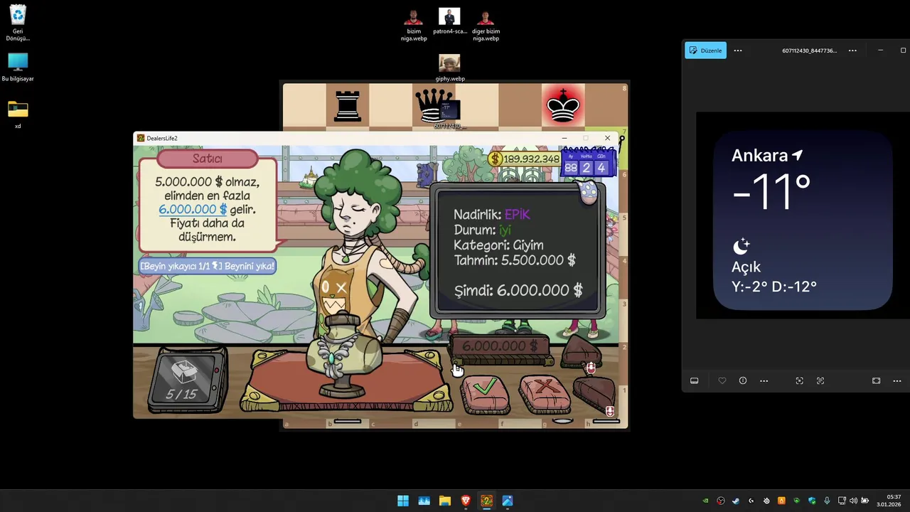Click the microphone tray icon
The width and height of the screenshot is (910, 512).
(x=827, y=501)
